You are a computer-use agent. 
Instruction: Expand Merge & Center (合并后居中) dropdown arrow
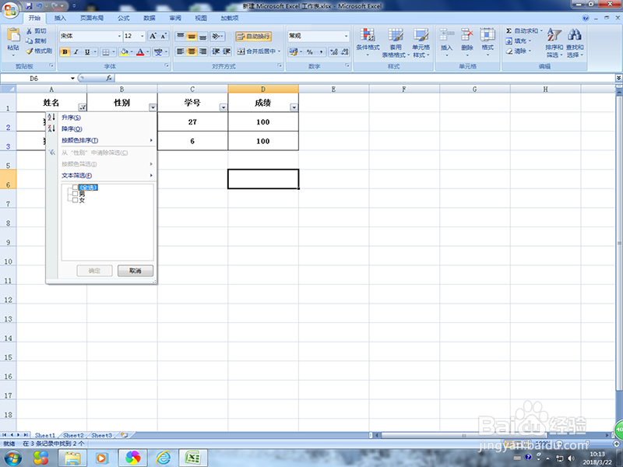(280, 51)
